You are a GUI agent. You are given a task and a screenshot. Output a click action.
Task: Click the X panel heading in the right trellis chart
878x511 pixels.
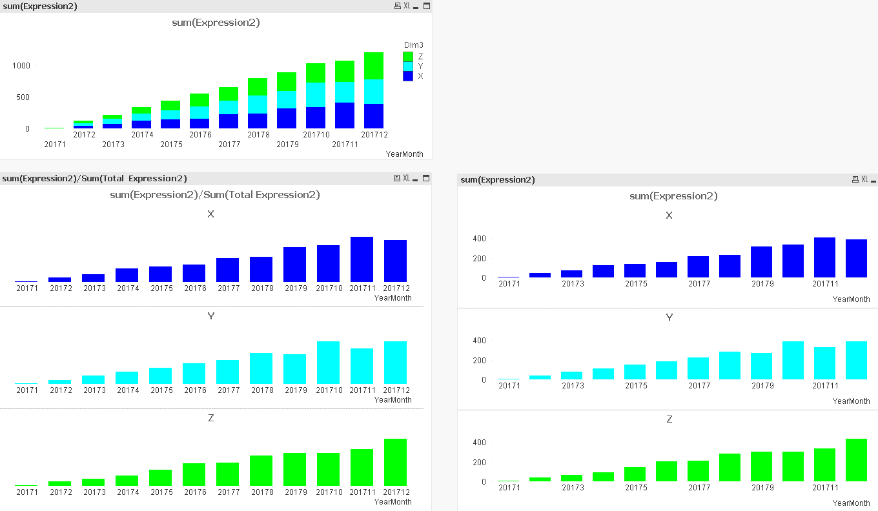click(669, 215)
